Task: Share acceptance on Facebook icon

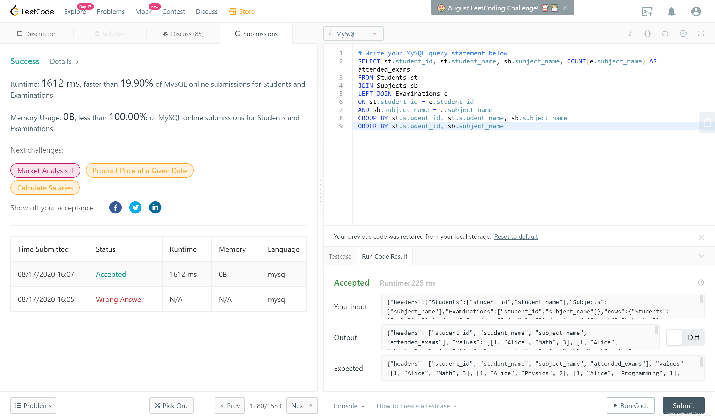Action: point(115,207)
